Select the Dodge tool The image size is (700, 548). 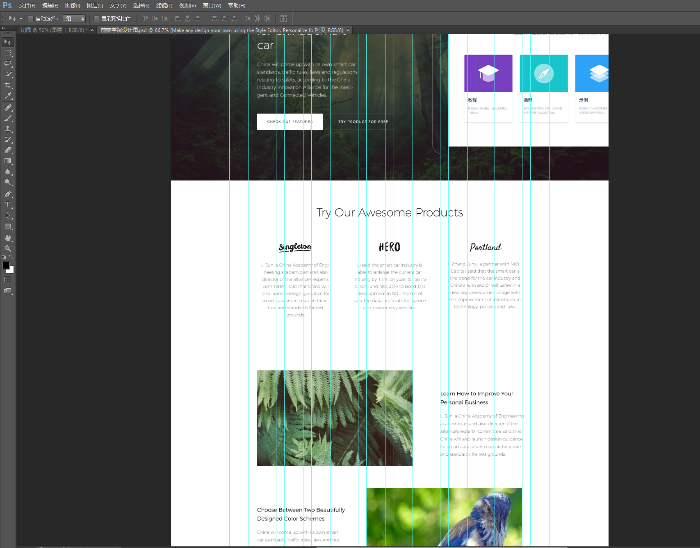point(8,182)
